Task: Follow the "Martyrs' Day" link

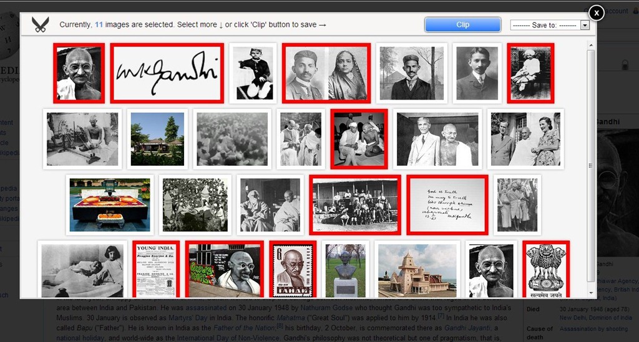Action: pos(188,318)
